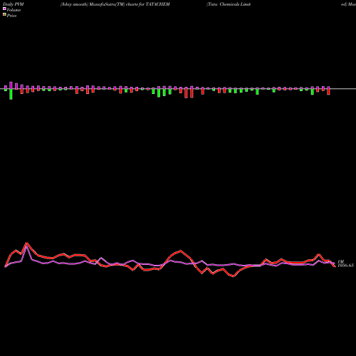Click the peak of the red price line

(x=26, y=243)
